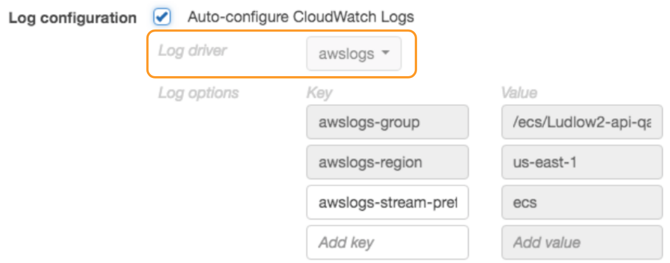Click the Value column header

(x=519, y=93)
